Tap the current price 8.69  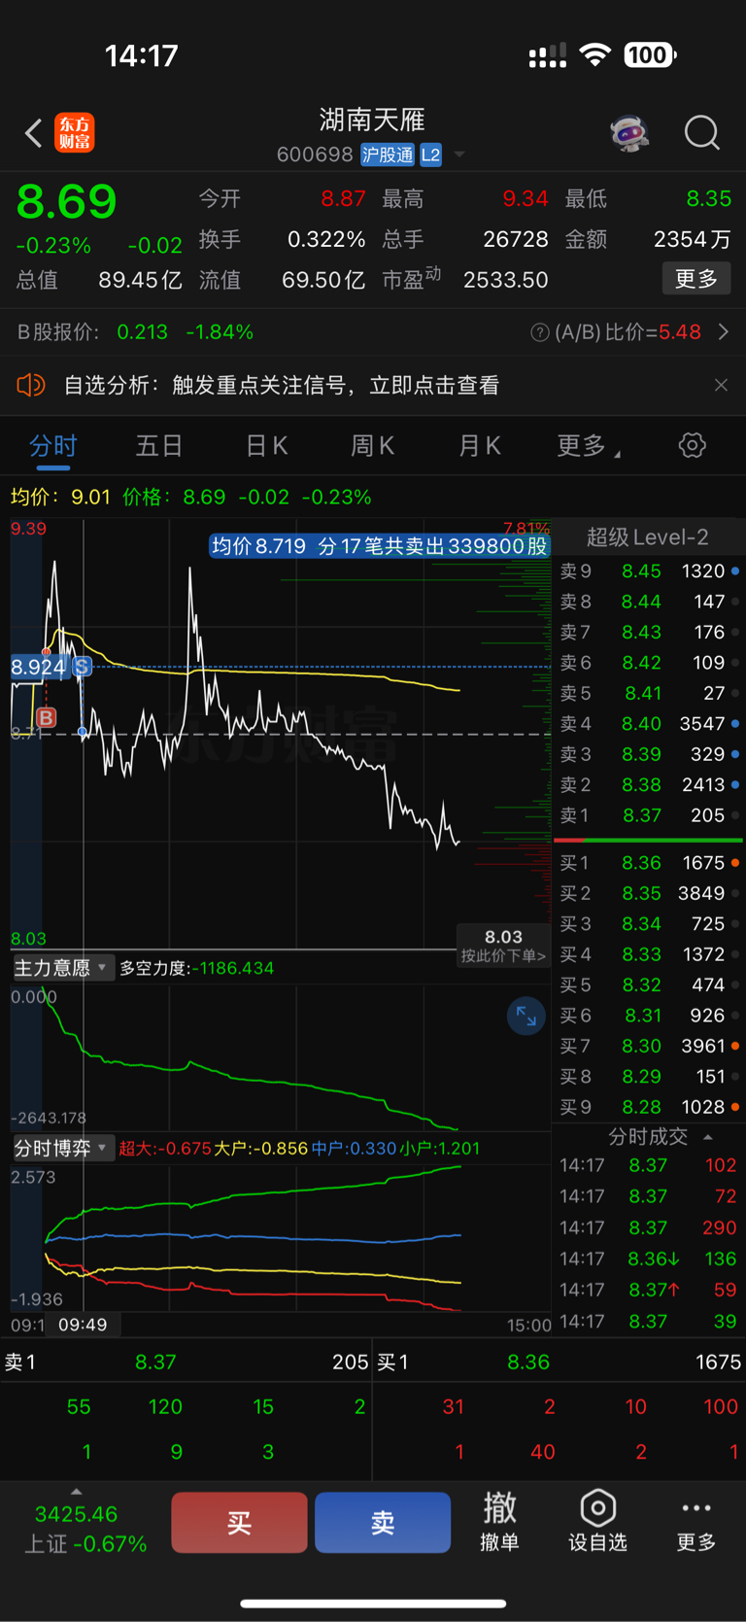[x=66, y=202]
